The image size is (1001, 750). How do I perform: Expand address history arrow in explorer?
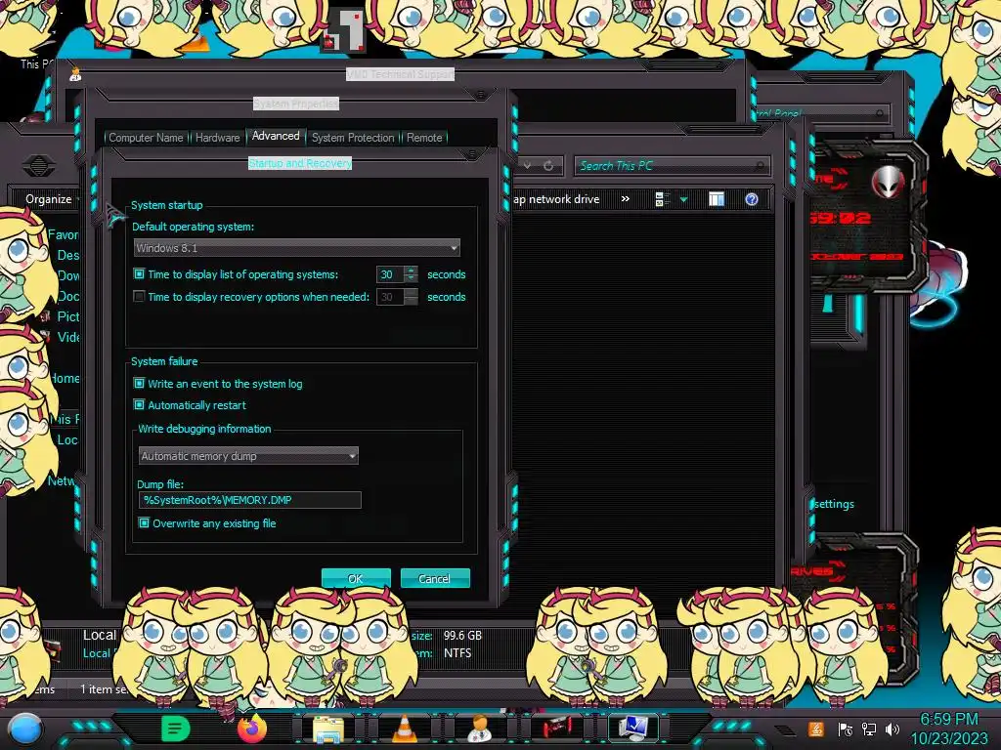[527, 166]
